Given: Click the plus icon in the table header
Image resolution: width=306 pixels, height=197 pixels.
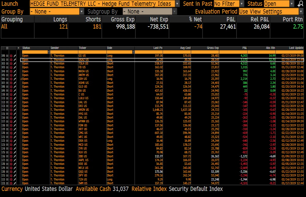Looking at the screenshot, I should point(19,48).
